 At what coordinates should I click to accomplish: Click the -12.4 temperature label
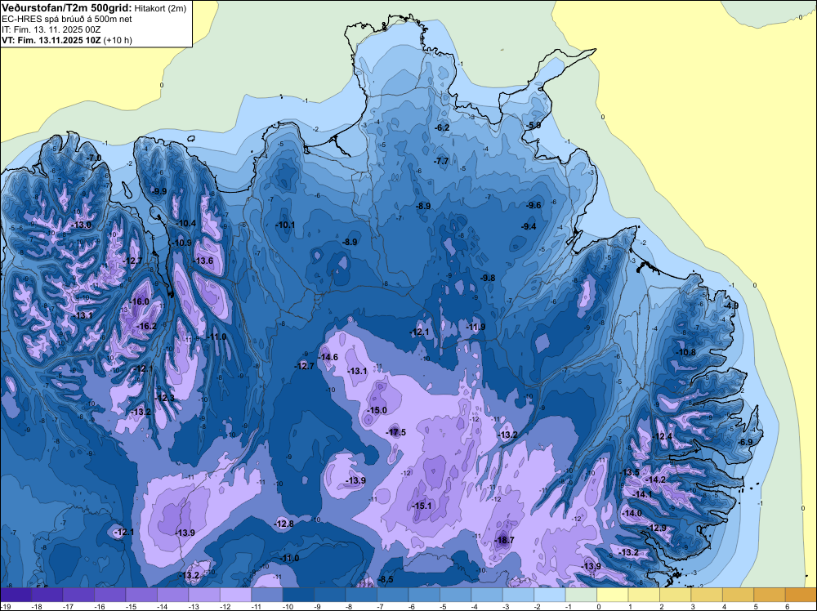[x=663, y=436]
